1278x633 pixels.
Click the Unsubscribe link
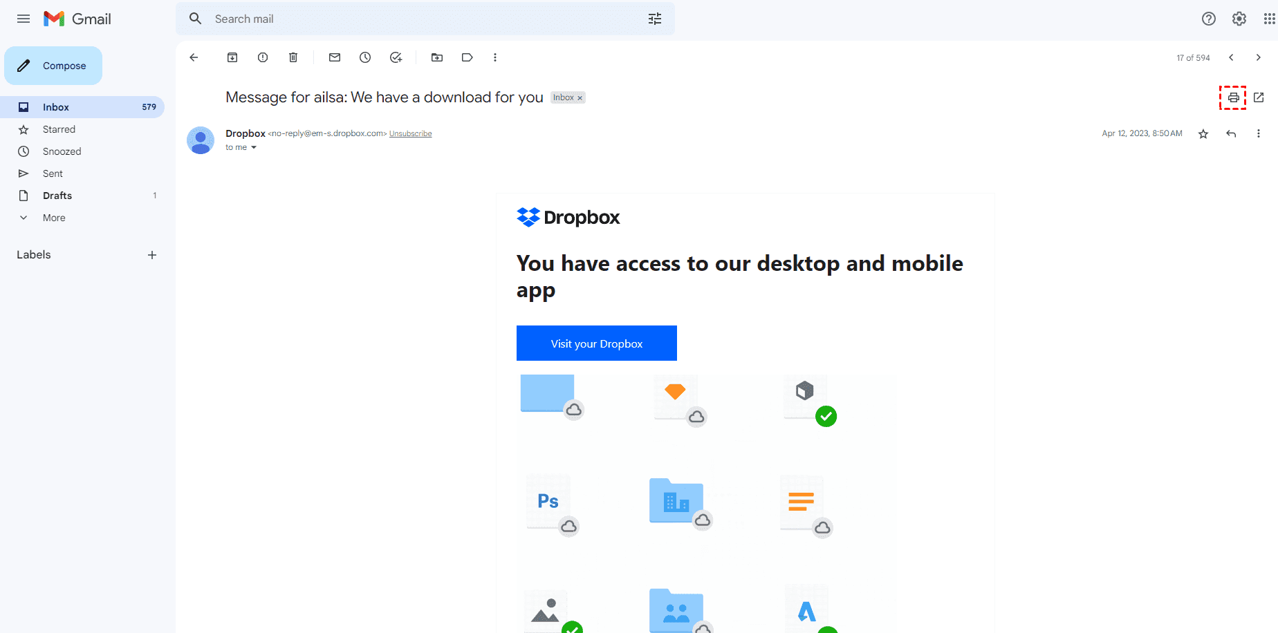tap(410, 134)
